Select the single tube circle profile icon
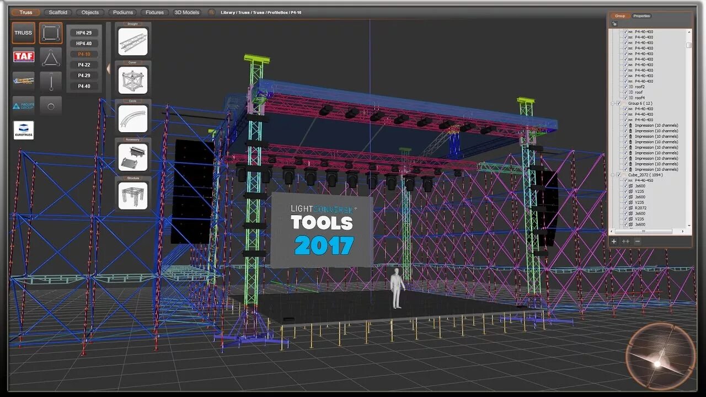 [x=51, y=106]
